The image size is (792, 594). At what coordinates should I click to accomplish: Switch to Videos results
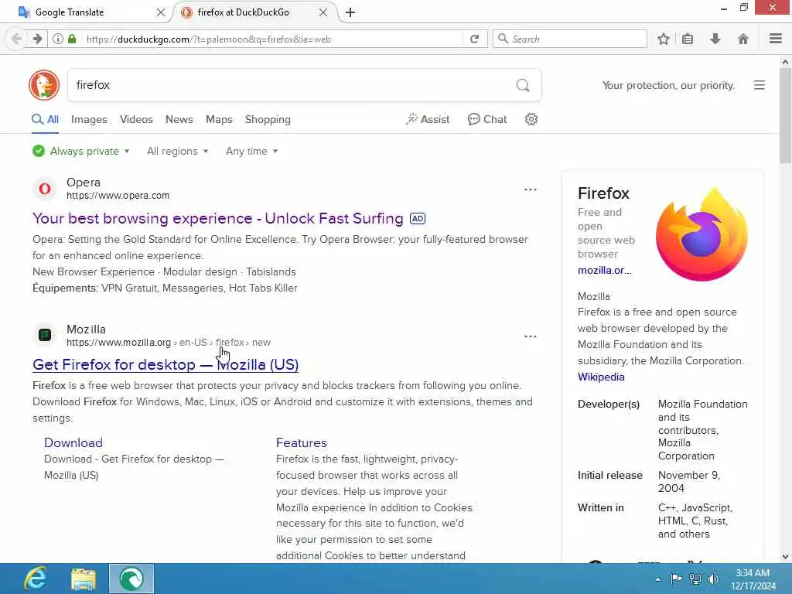click(x=136, y=120)
